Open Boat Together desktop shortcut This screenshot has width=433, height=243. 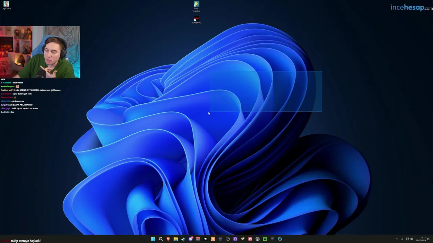pyautogui.click(x=196, y=7)
